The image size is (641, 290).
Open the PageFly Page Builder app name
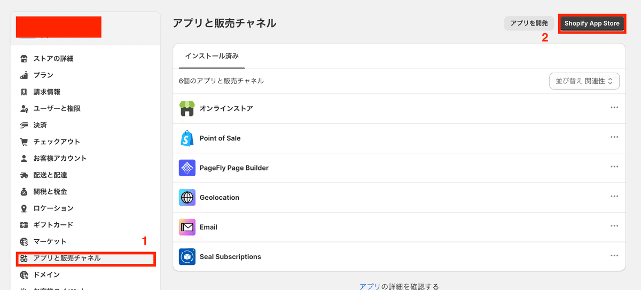[234, 168]
